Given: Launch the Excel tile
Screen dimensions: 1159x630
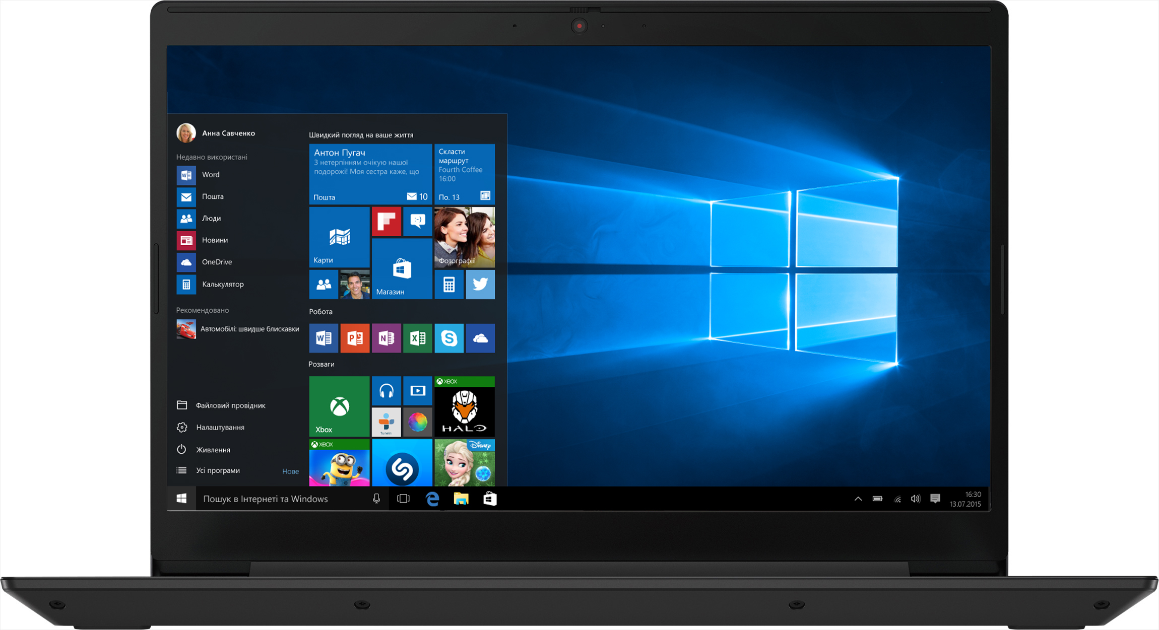Looking at the screenshot, I should (418, 338).
